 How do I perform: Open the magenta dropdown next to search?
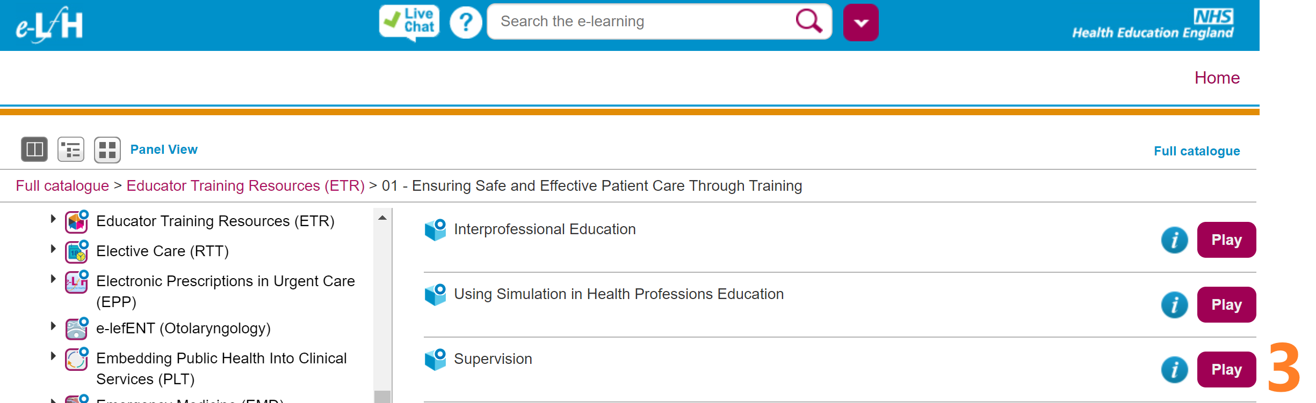tap(861, 23)
